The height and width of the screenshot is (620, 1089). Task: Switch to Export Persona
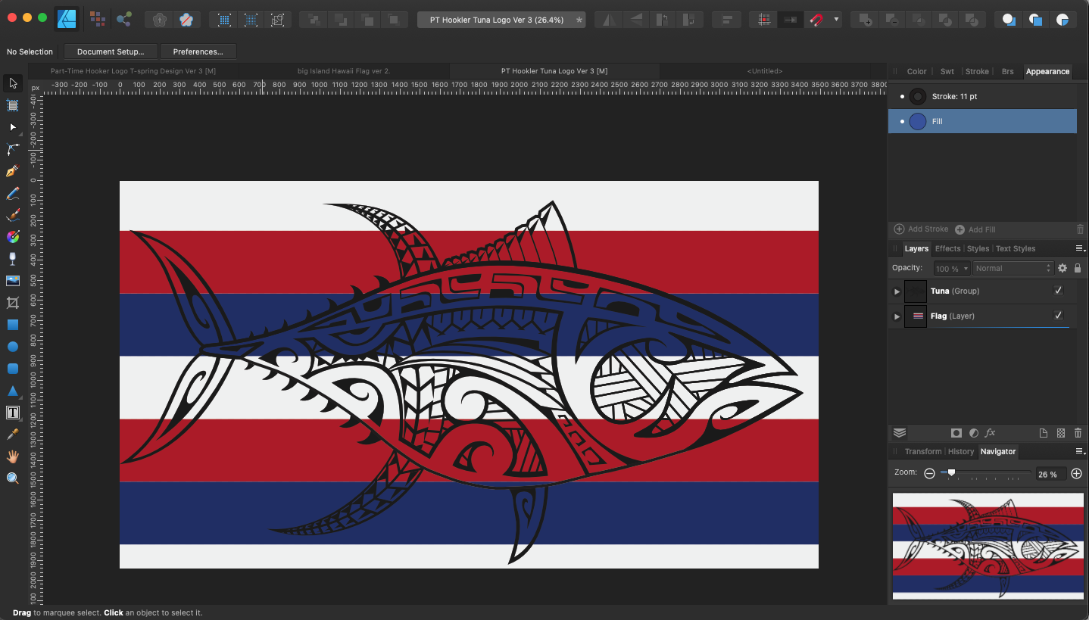(x=124, y=20)
